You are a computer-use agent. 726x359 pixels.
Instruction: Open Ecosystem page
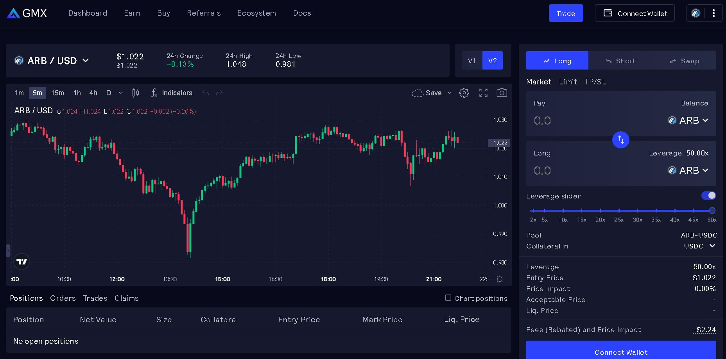click(x=256, y=13)
